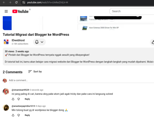Open the @vinamisari9529 username link
Screen dimensions: 154x119
point(20,90)
